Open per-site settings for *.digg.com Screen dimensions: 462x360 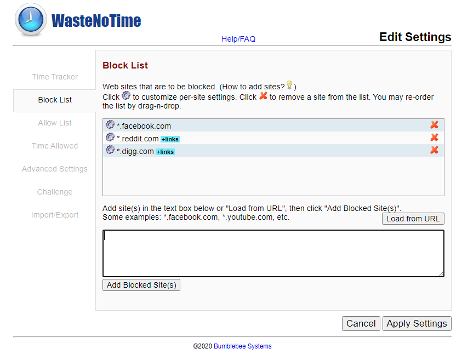pyautogui.click(x=110, y=150)
